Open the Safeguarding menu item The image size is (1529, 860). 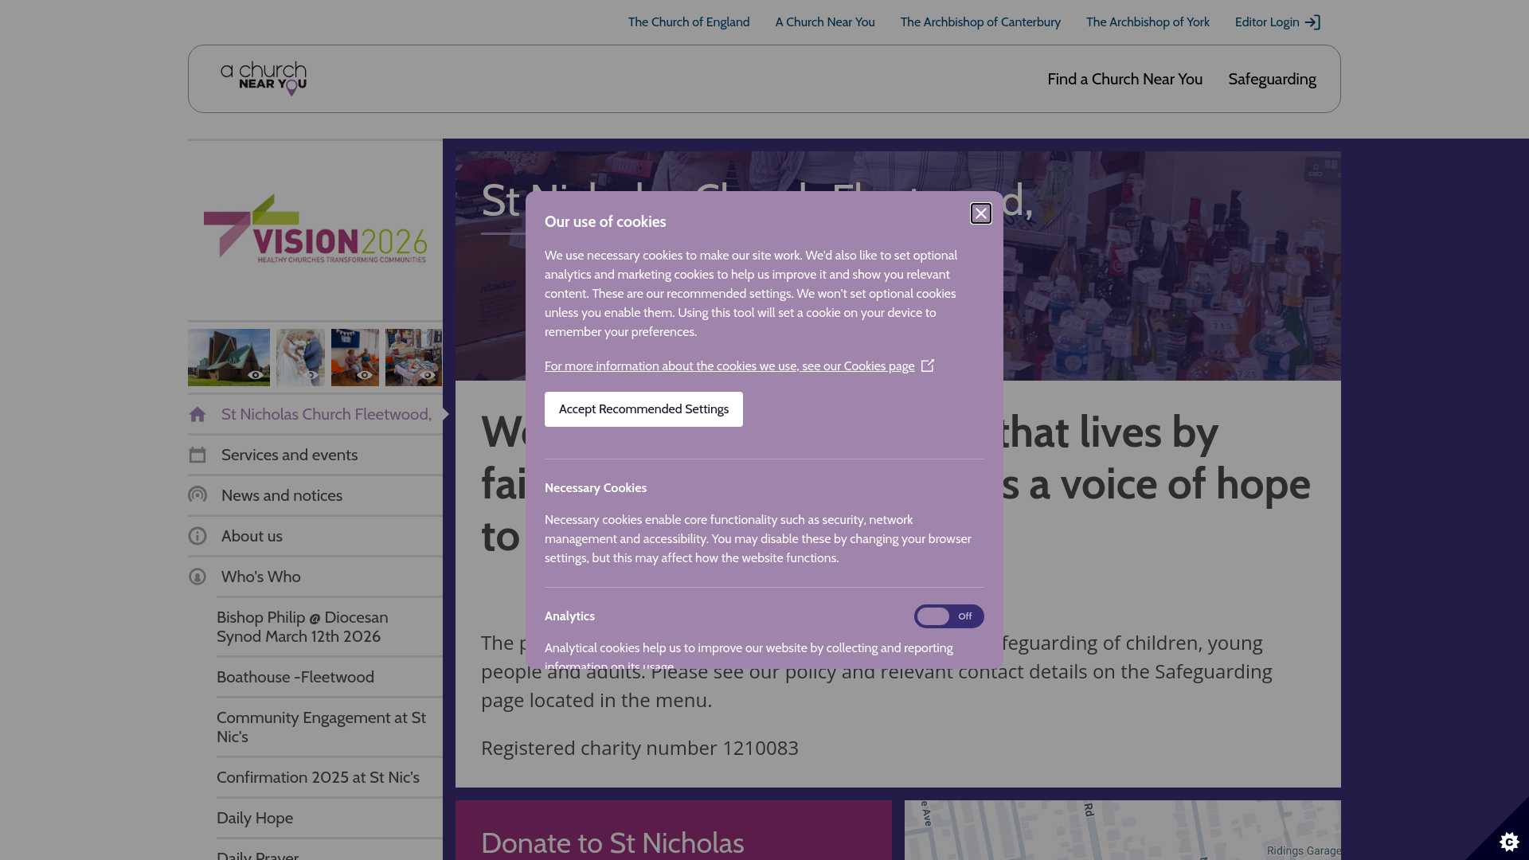(x=1272, y=79)
